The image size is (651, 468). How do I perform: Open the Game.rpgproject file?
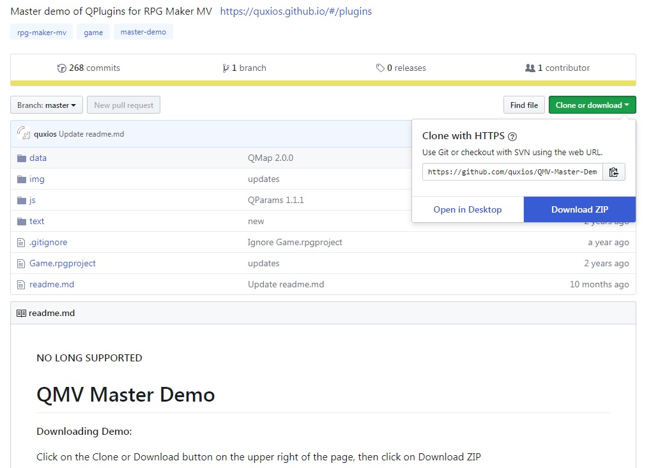[63, 264]
